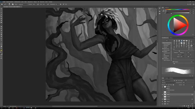Viewport: 195px width, 109px height.
Task: Select Brush Tip Shape section
Action: pyautogui.click(x=167, y=43)
